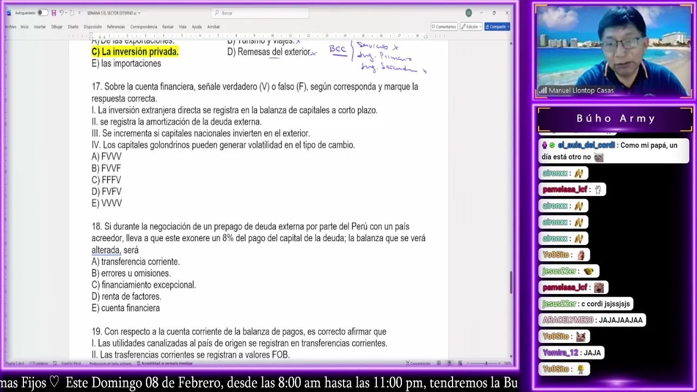Click option A) FVVV in question 17
697x392 pixels.
tap(107, 157)
